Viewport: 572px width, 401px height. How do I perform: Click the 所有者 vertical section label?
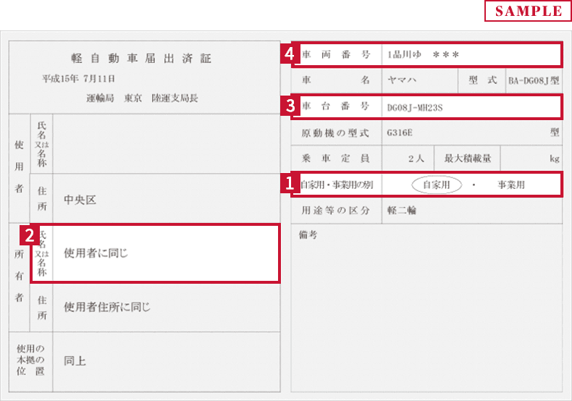[x=19, y=276]
